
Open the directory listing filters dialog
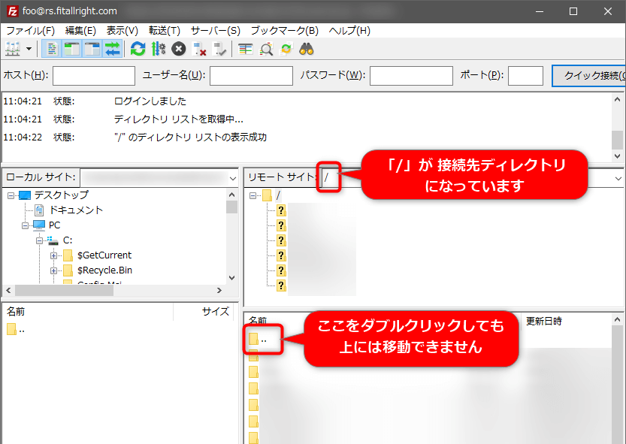(246, 49)
